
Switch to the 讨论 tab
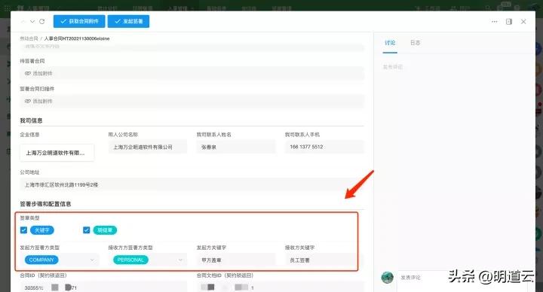click(390, 43)
